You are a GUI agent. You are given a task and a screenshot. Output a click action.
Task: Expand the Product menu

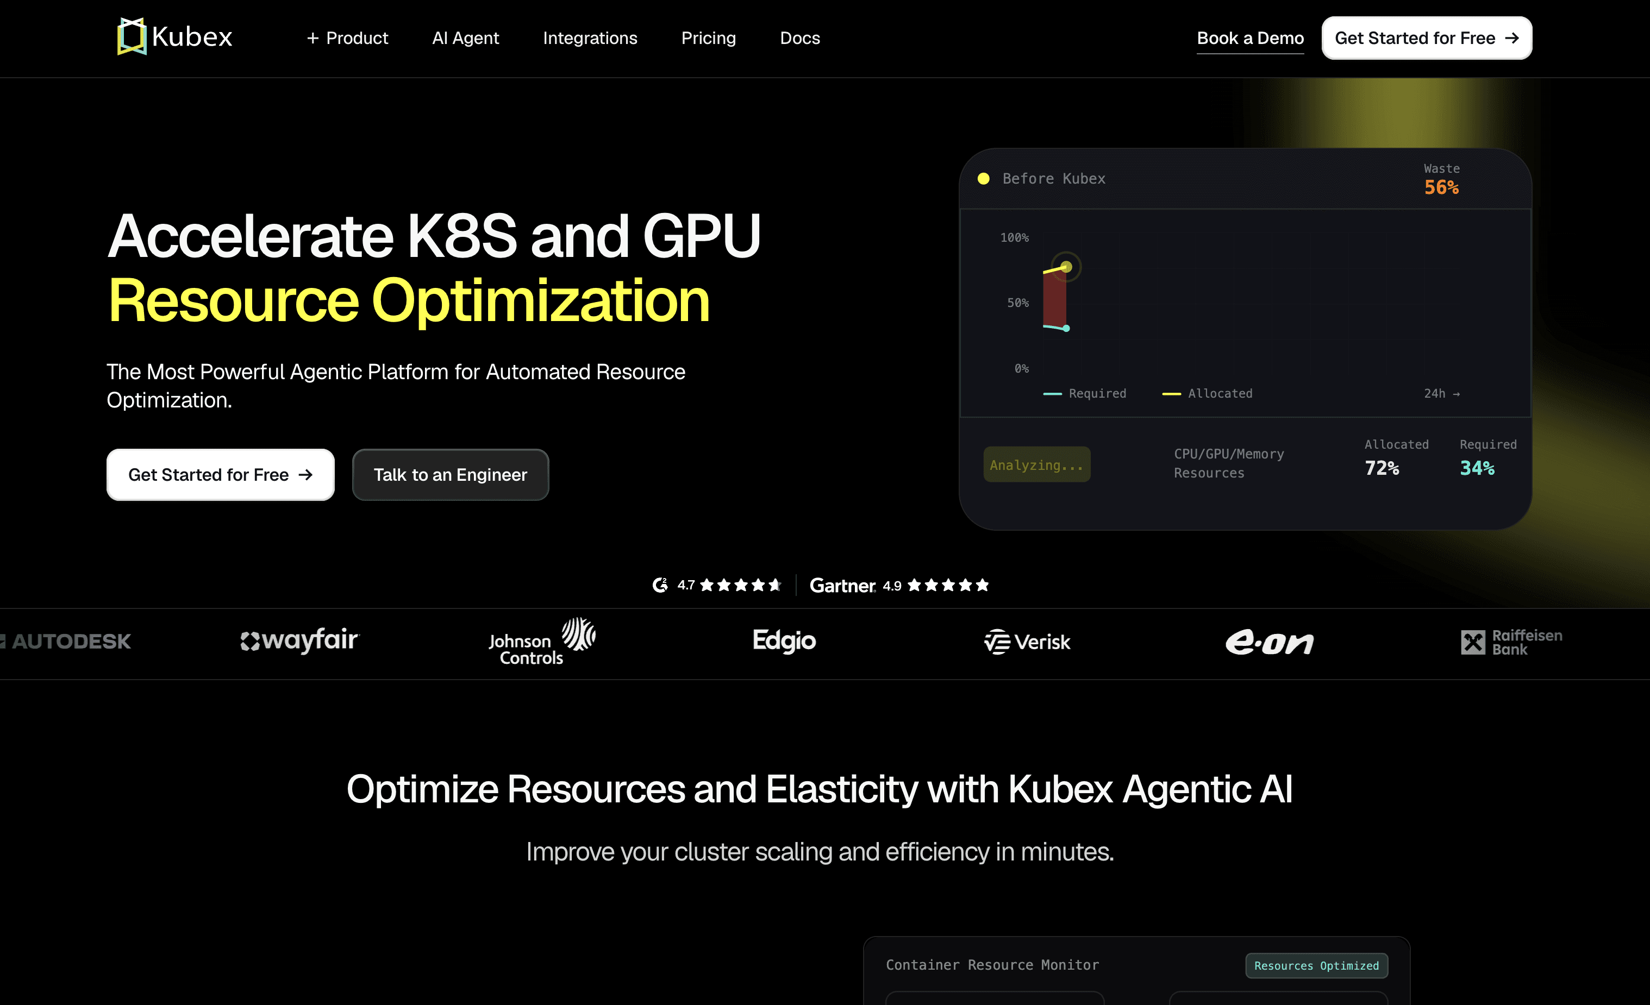pyautogui.click(x=347, y=38)
